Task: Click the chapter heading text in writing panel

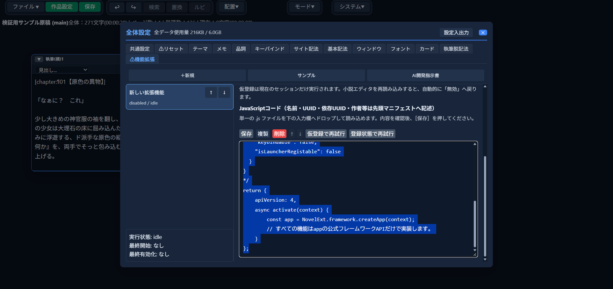Action: 70,82
